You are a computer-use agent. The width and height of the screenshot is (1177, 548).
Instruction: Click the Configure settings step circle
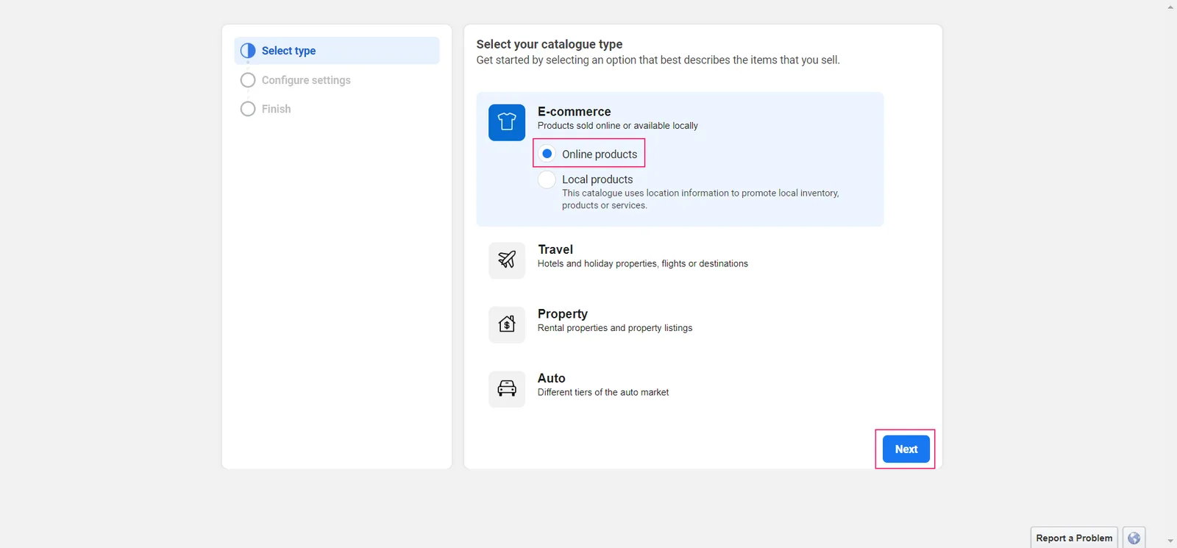click(248, 80)
